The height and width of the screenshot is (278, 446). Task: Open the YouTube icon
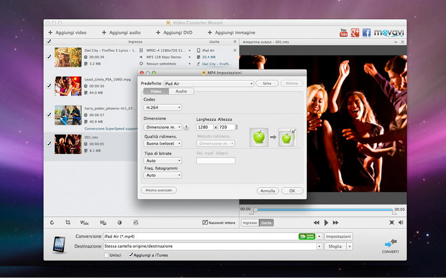tap(343, 32)
